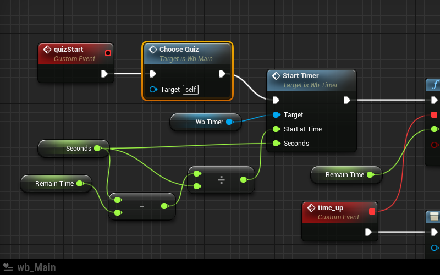This screenshot has height=275, width=440.
Task: Select the subtract math node
Action: pos(142,206)
